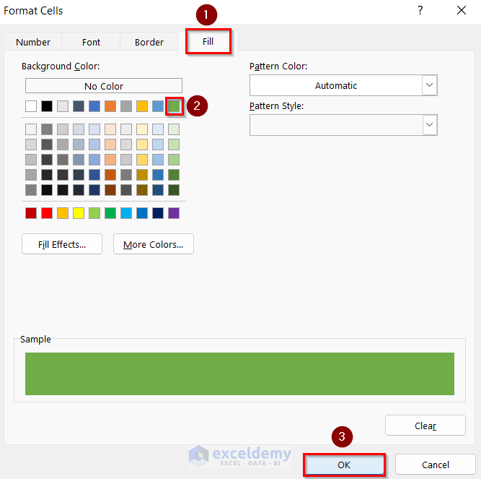Select the lightest orange tint swatch
This screenshot has width=481, height=479.
point(110,129)
